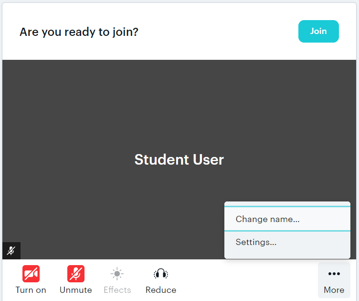Click the Are you ready to join? heading
Screen dimensions: 359x301
(x=79, y=32)
